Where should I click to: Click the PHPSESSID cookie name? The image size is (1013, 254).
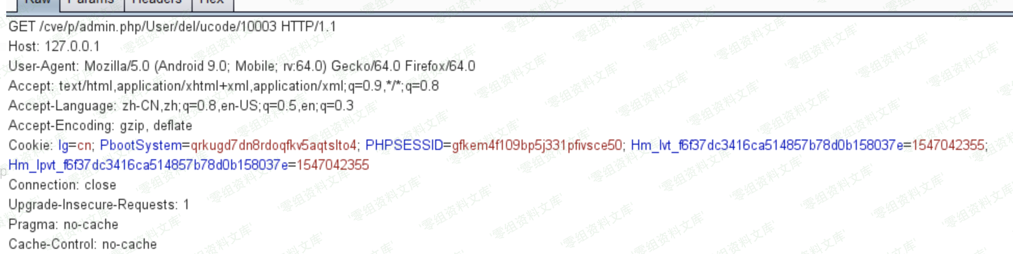(404, 145)
